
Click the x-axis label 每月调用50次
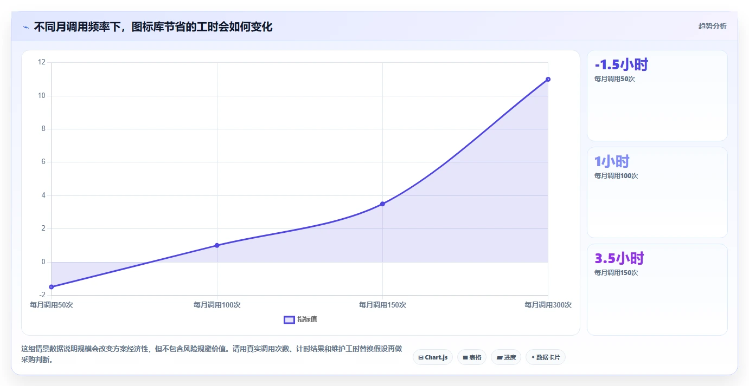click(x=52, y=305)
